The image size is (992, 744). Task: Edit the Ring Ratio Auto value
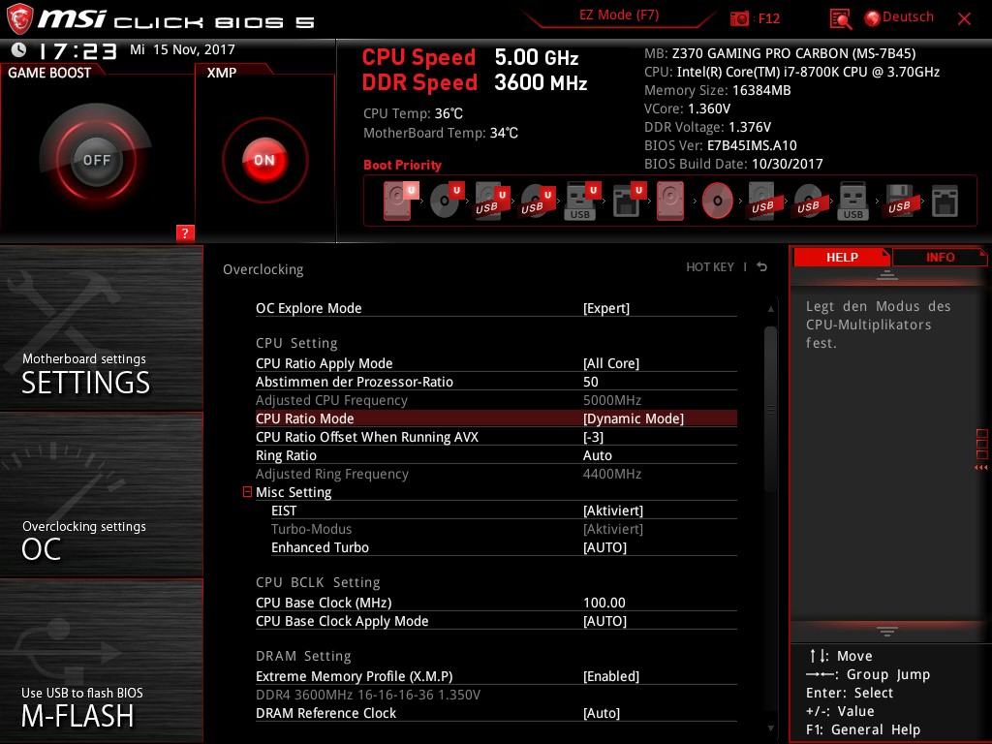[597, 455]
